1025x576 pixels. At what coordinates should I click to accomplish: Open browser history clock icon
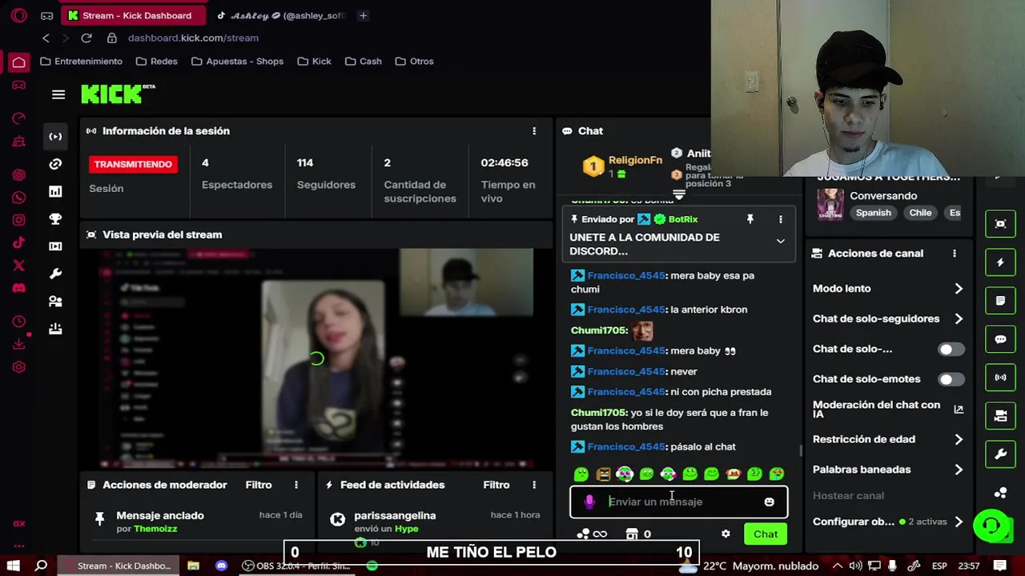(18, 322)
